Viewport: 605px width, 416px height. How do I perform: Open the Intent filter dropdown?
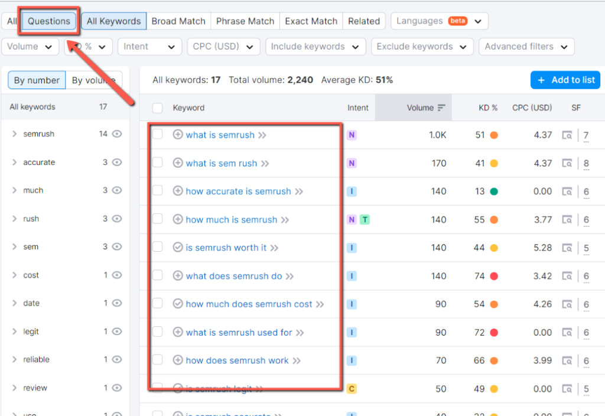(149, 46)
